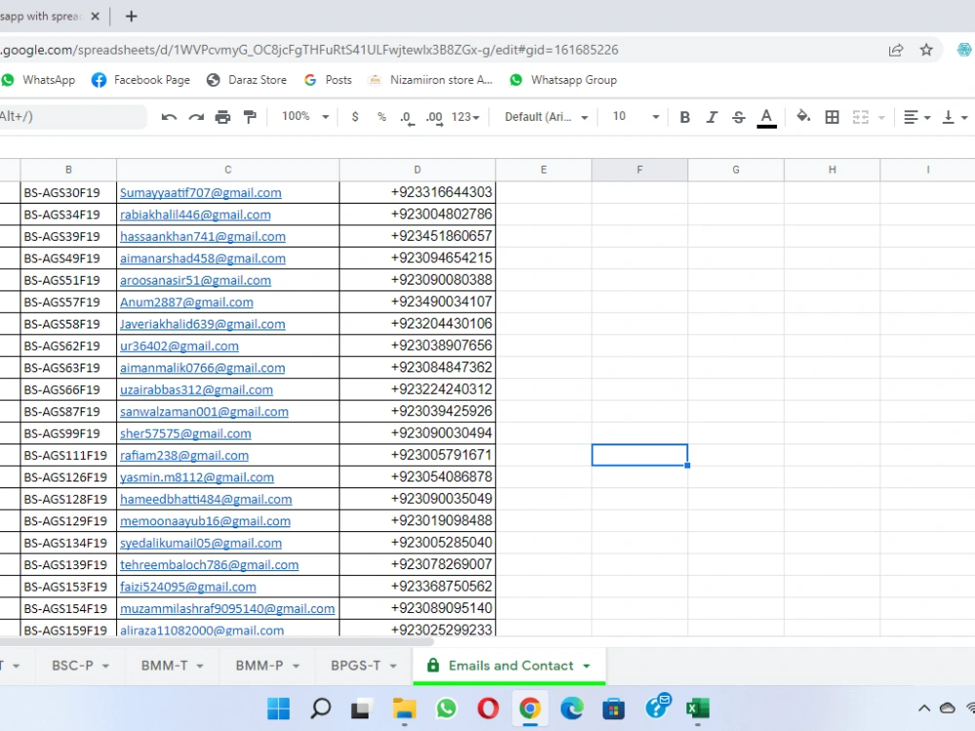Select phone cell +923094654215
The height and width of the screenshot is (731, 975).
click(417, 258)
